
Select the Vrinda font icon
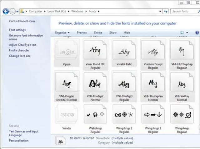(67, 114)
